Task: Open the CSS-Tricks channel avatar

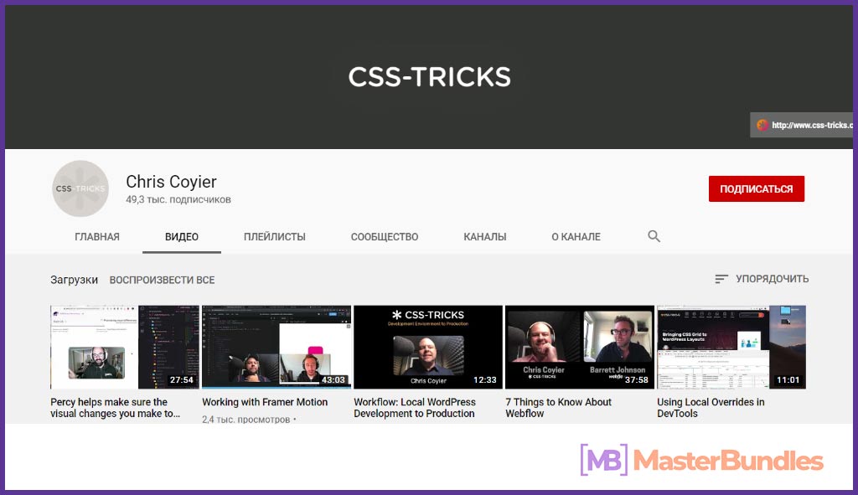Action: [x=80, y=188]
